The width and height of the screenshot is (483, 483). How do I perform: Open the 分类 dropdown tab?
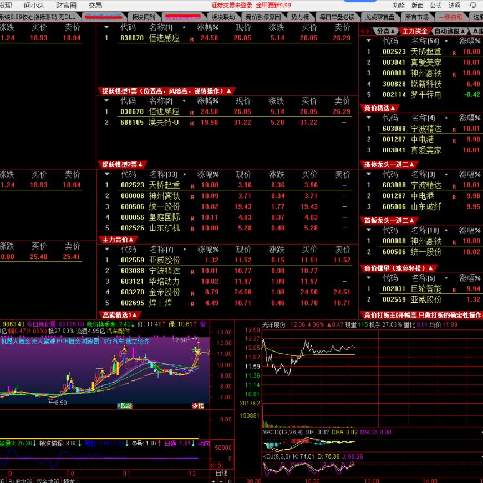click(x=385, y=31)
